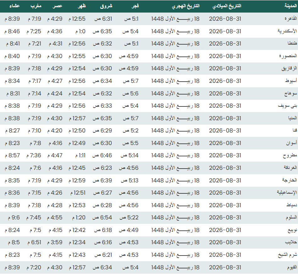This screenshot has width=298, height=275.
Task: Click Qena's Isha time 8:27 م
Action: 12,131
